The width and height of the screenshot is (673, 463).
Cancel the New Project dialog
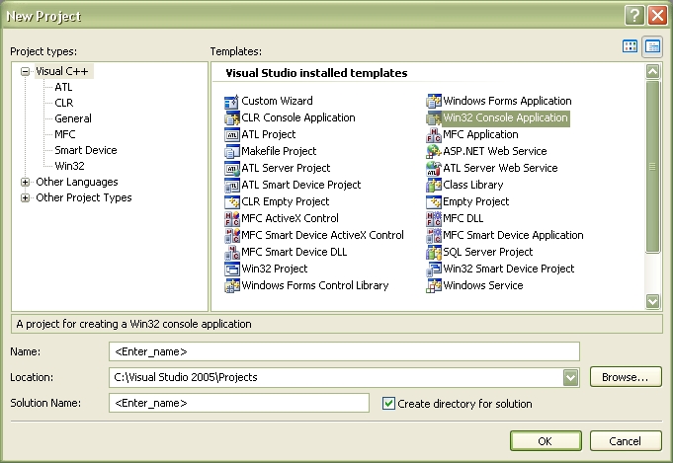coord(626,441)
